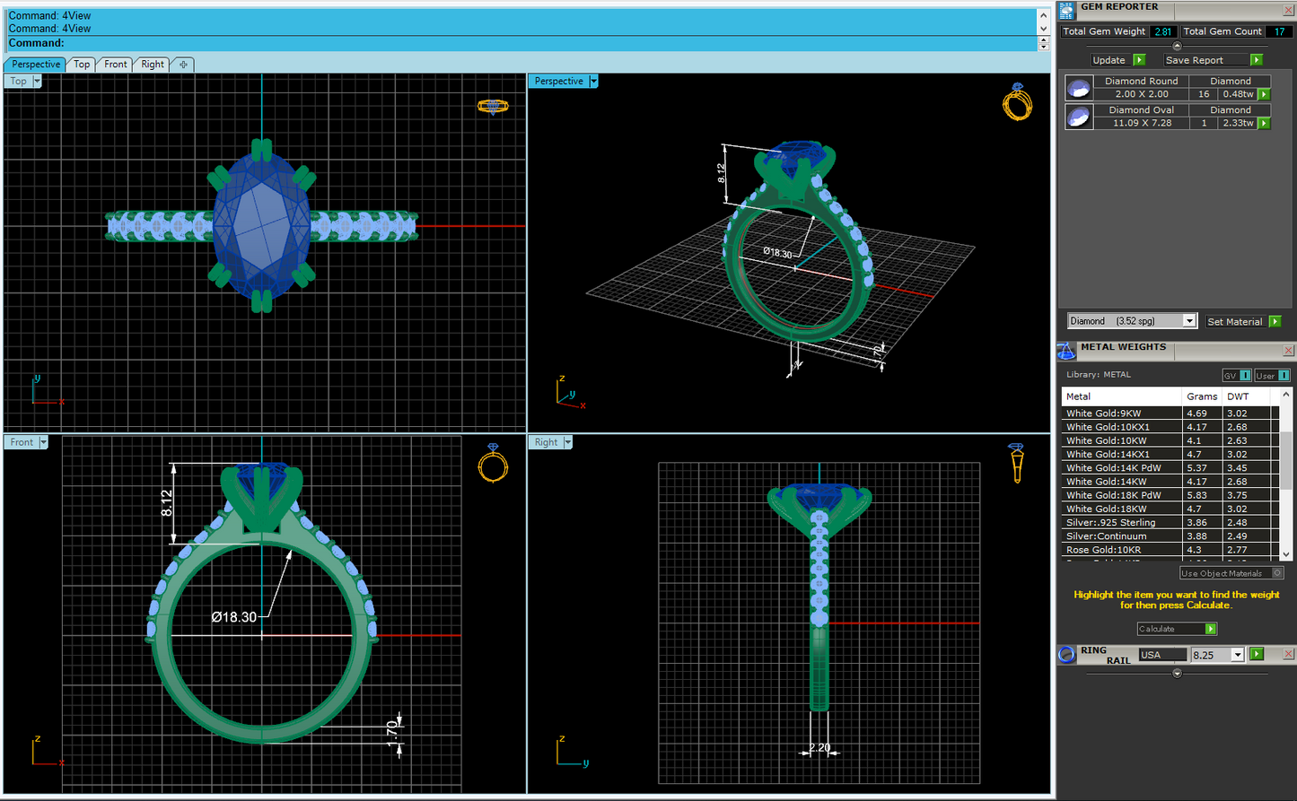This screenshot has height=801, width=1297.
Task: Open the ring size 8.25 dropdown
Action: [1238, 655]
